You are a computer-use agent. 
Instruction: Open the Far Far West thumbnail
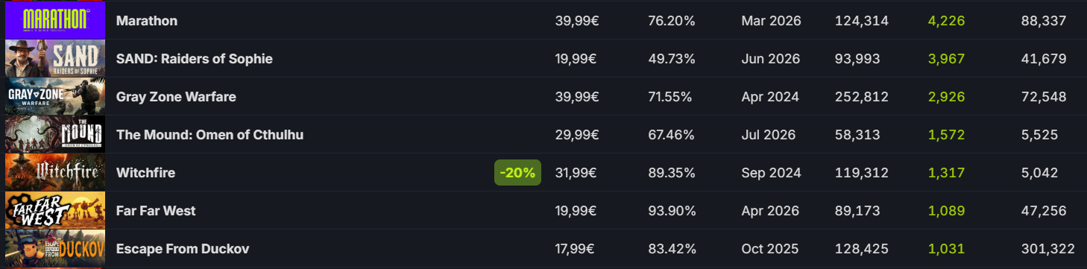tap(55, 210)
